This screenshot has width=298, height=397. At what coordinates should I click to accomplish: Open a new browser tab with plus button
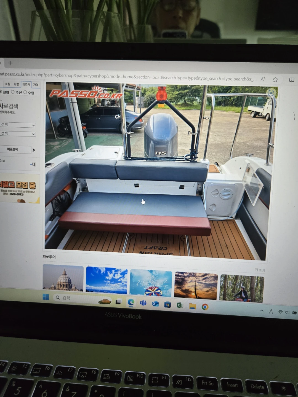pos(10,63)
